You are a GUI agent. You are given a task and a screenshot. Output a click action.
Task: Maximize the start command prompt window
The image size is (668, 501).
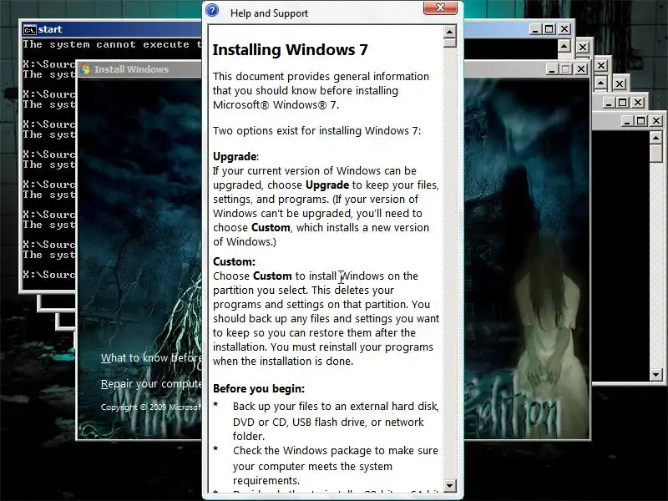coord(549,29)
